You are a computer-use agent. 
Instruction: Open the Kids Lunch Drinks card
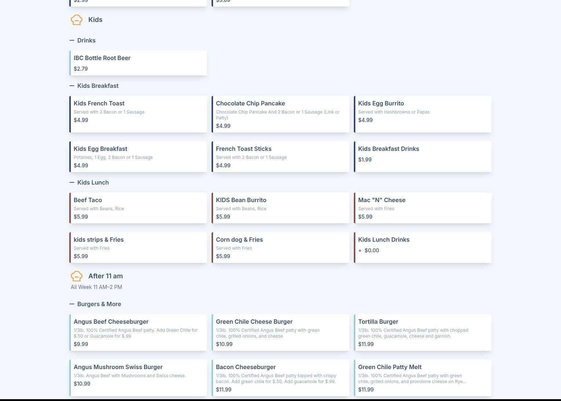pyautogui.click(x=423, y=248)
